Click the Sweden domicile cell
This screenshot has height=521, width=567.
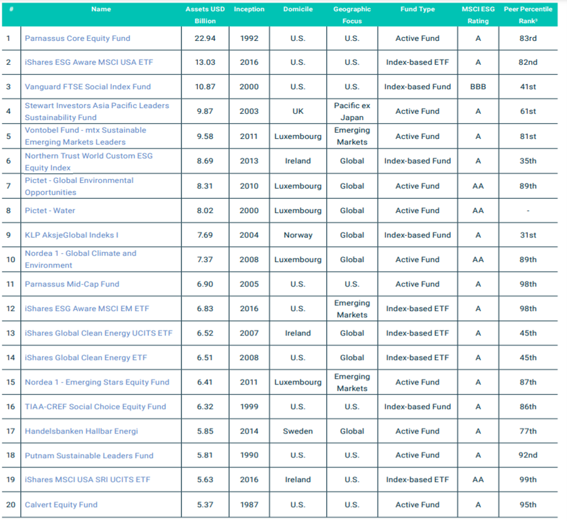298,431
